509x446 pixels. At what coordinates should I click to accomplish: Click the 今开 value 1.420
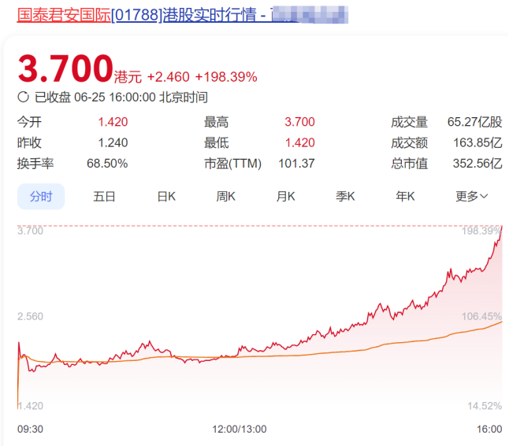click(113, 122)
